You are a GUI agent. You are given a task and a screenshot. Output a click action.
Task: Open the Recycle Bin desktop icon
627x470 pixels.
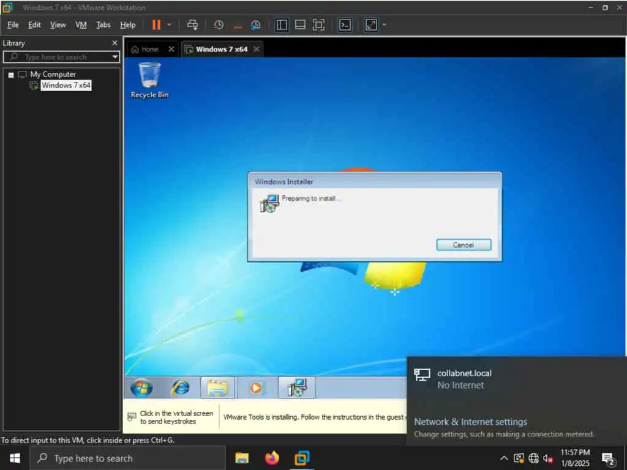(149, 80)
